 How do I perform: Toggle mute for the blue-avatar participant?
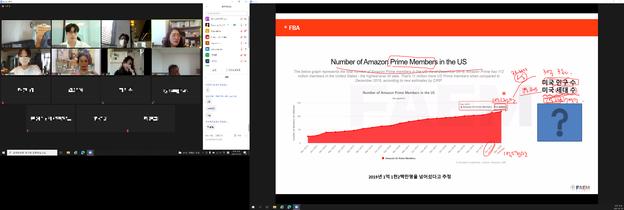pos(241,49)
